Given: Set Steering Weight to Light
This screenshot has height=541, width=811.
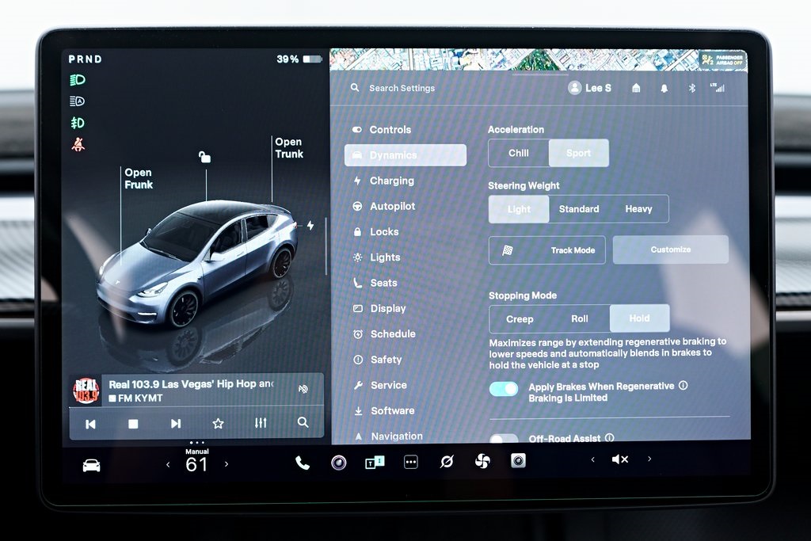Looking at the screenshot, I should point(519,209).
